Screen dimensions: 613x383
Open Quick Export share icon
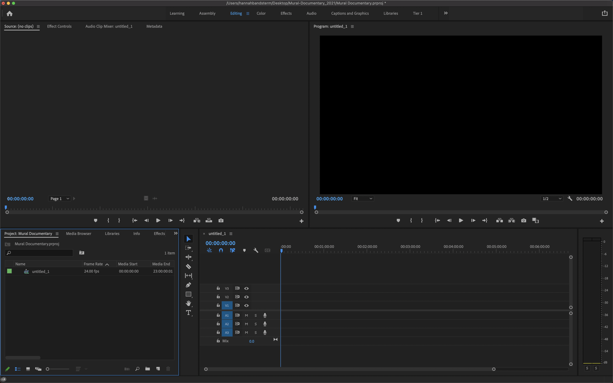pyautogui.click(x=605, y=13)
